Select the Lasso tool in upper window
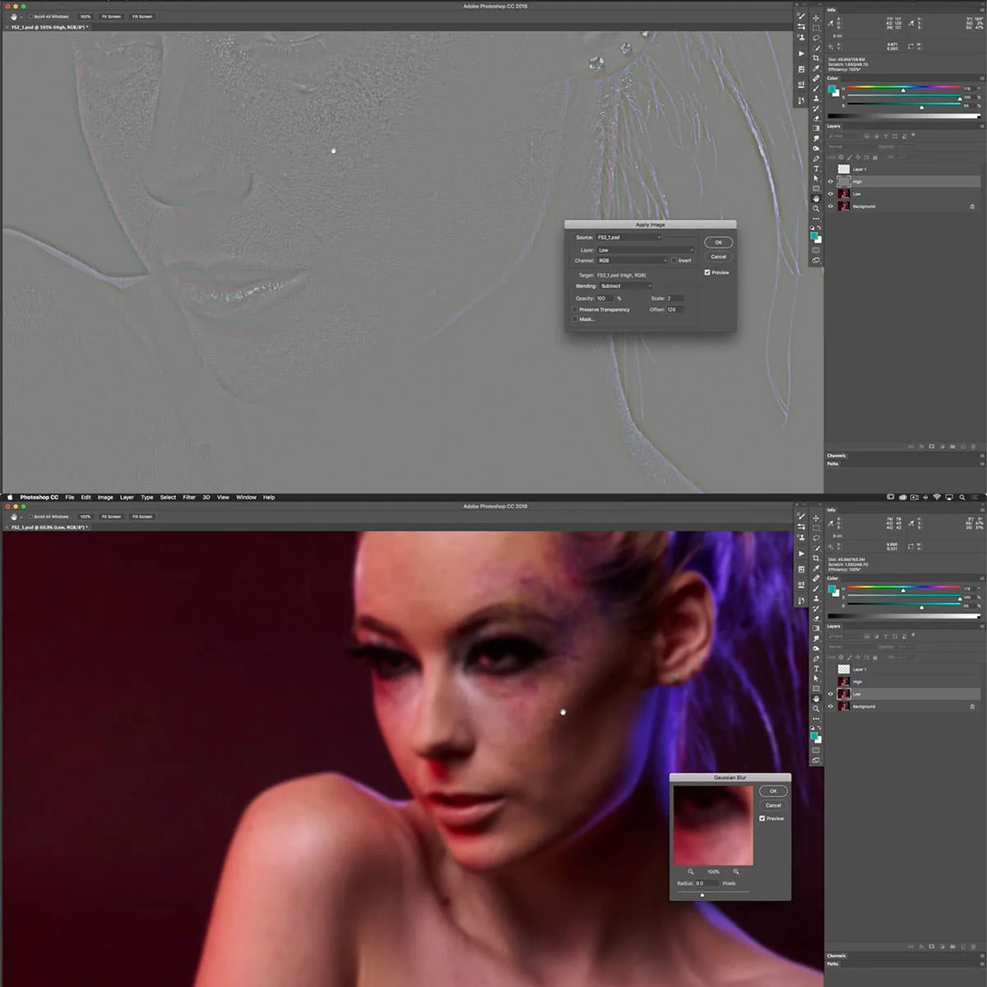This screenshot has width=987, height=987. pyautogui.click(x=816, y=39)
